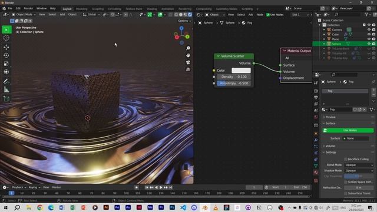Open the Global transform orientation dropdown
Screen dimensions: 377x212
(x=91, y=15)
